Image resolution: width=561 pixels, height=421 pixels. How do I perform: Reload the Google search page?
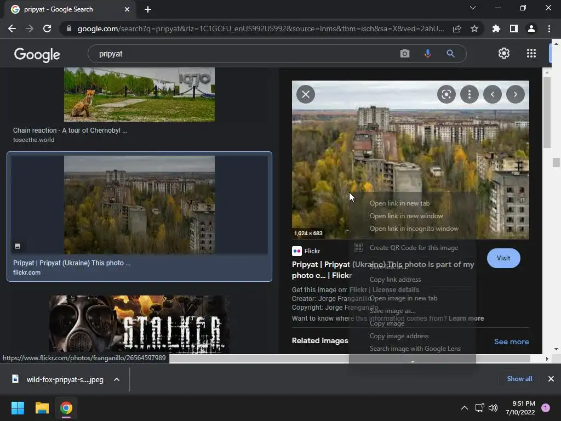click(x=47, y=29)
